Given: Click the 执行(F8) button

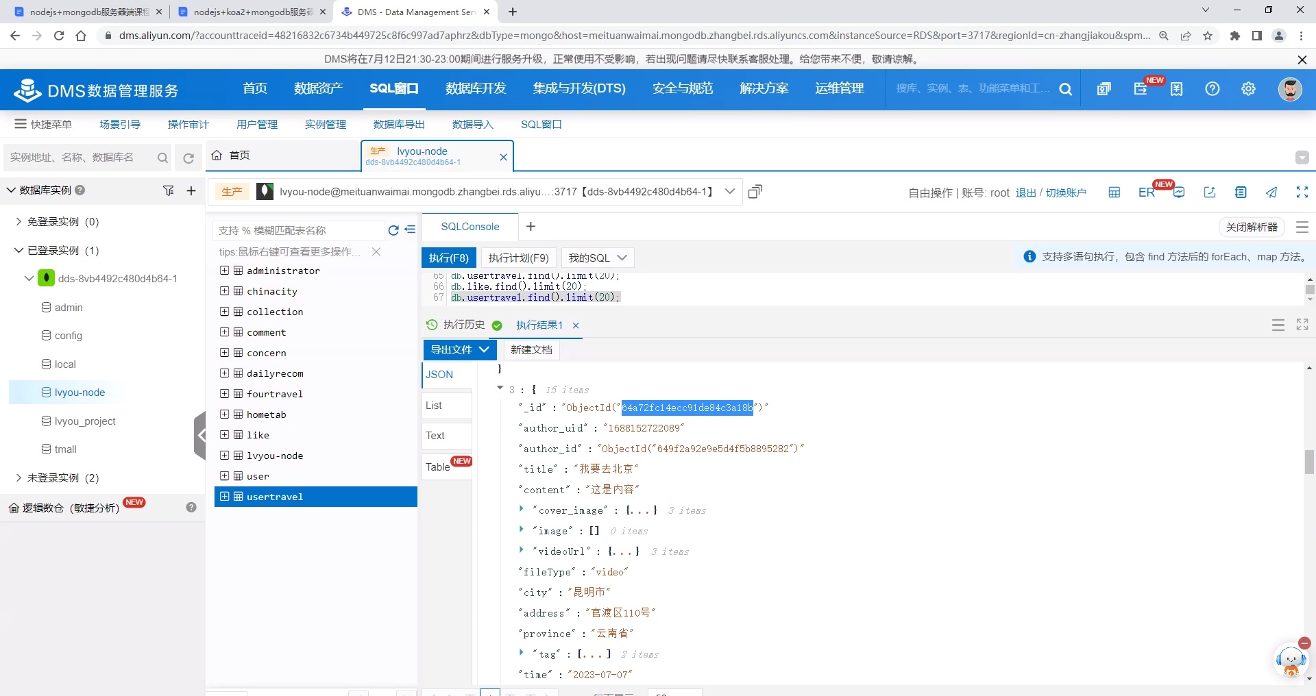Looking at the screenshot, I should coord(448,258).
